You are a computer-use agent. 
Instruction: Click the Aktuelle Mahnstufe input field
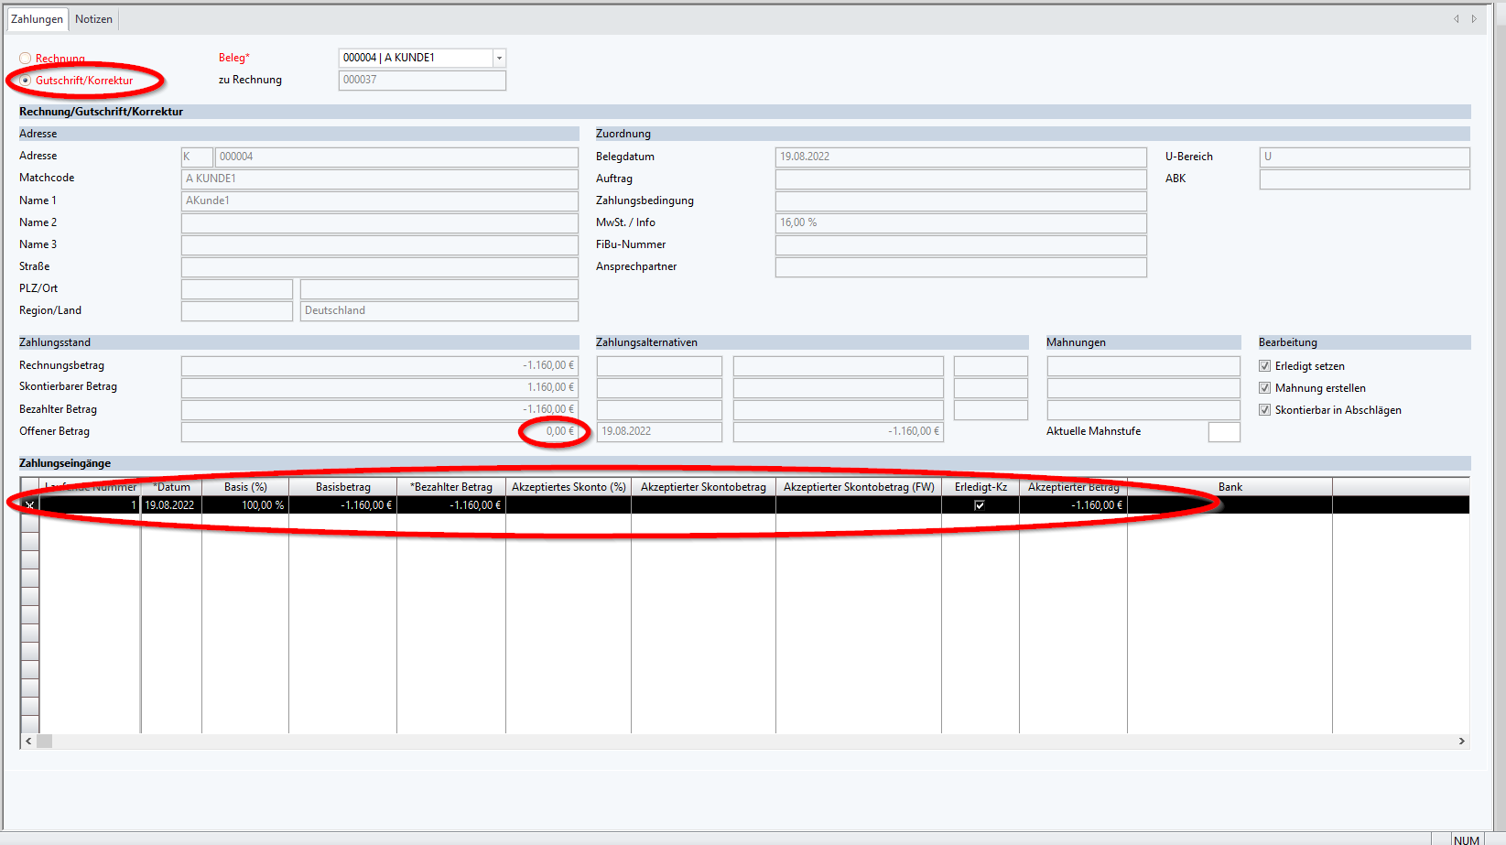pyautogui.click(x=1223, y=432)
